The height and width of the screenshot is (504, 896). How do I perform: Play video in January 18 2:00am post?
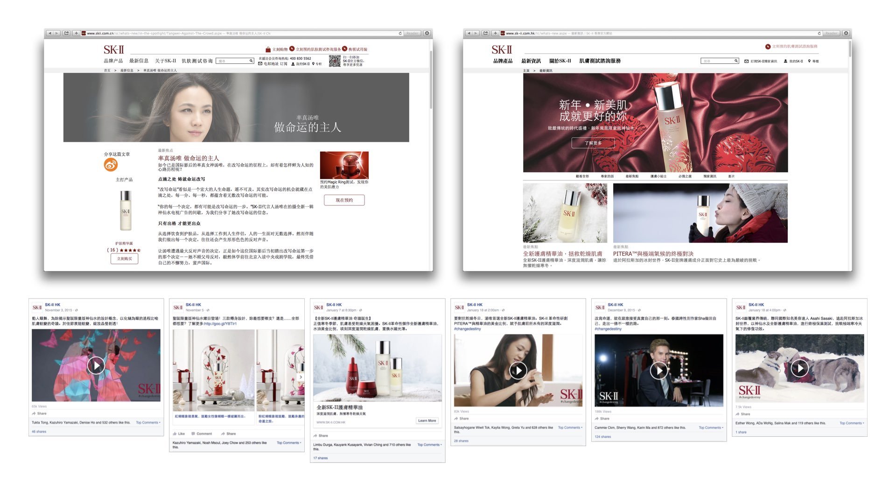pyautogui.click(x=518, y=370)
